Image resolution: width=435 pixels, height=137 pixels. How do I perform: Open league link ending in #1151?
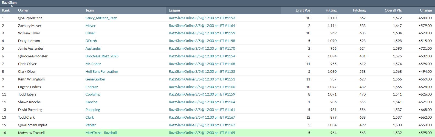[x=202, y=79]
